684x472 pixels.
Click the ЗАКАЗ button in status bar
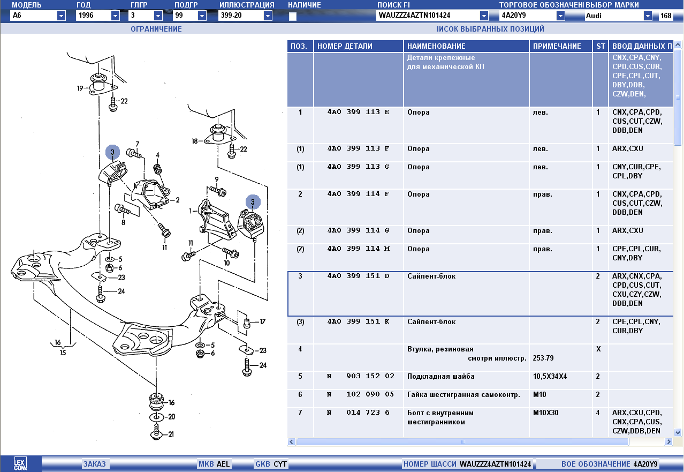point(94,464)
